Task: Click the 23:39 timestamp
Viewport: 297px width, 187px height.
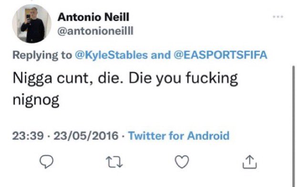Action: (28, 136)
